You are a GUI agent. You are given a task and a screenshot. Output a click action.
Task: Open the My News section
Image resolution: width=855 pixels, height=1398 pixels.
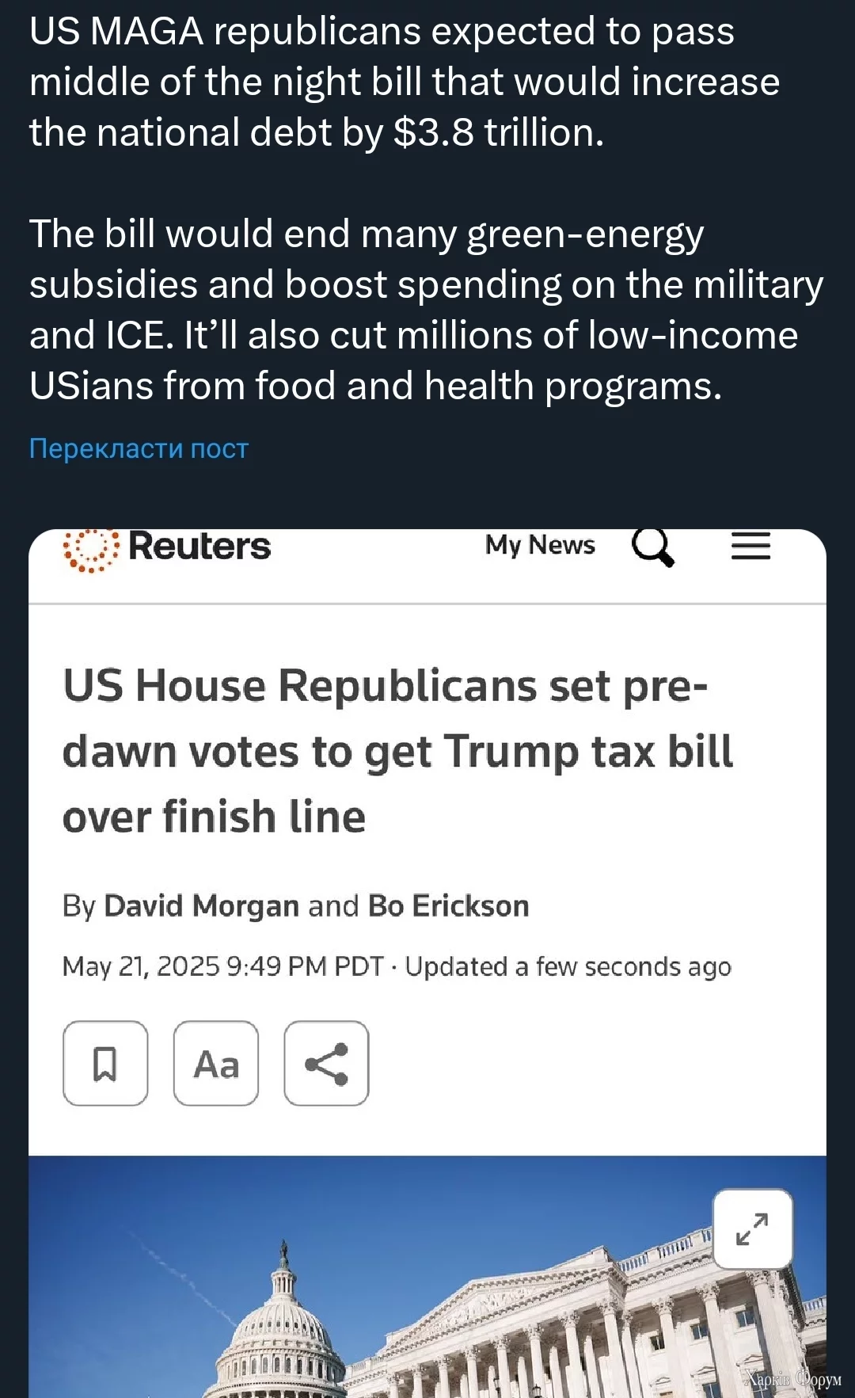540,545
